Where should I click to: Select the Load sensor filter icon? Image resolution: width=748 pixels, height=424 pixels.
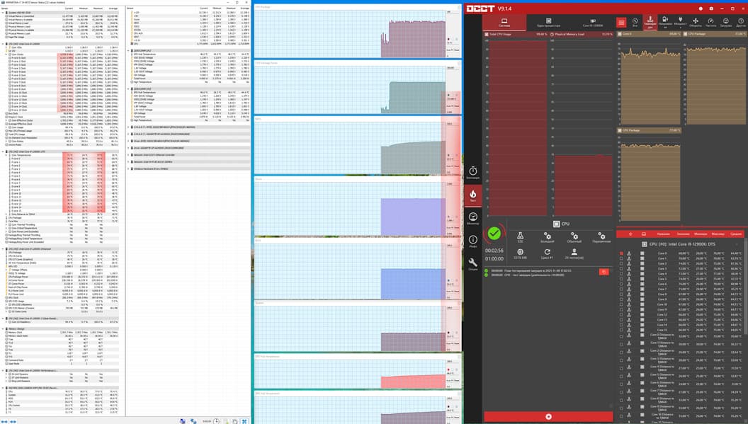[x=726, y=23]
